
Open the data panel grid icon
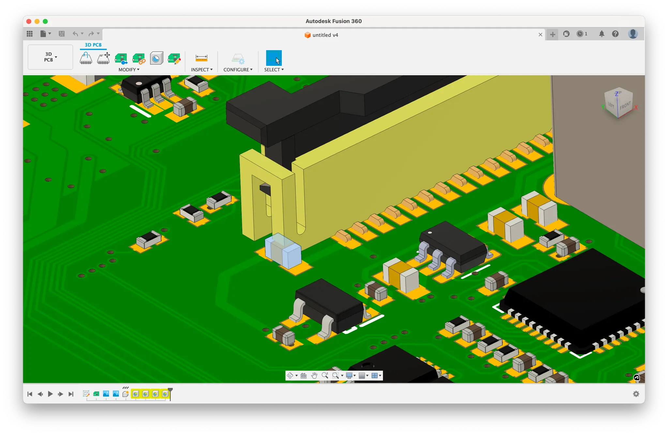click(30, 34)
